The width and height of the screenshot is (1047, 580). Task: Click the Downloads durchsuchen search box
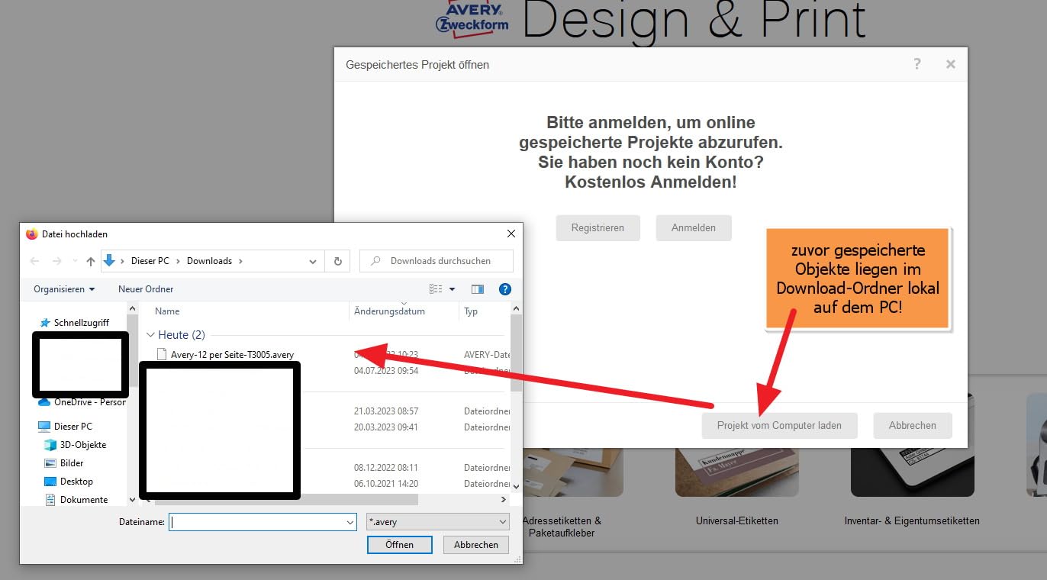point(437,261)
